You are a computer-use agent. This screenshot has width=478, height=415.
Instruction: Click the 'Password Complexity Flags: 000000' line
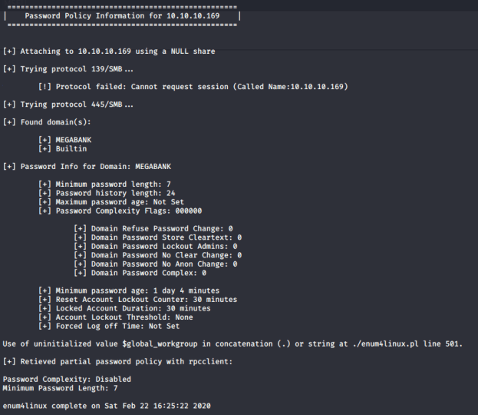click(120, 211)
